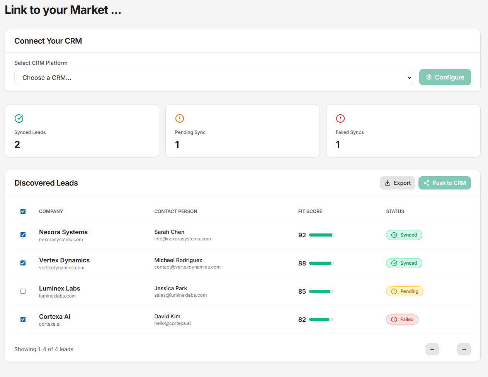The image size is (488, 377).
Task: Click the Showing 1–4 of 4 leads text
Action: pyautogui.click(x=44, y=349)
